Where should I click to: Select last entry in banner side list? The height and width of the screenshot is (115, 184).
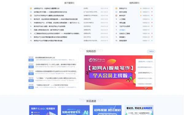(x=145, y=84)
